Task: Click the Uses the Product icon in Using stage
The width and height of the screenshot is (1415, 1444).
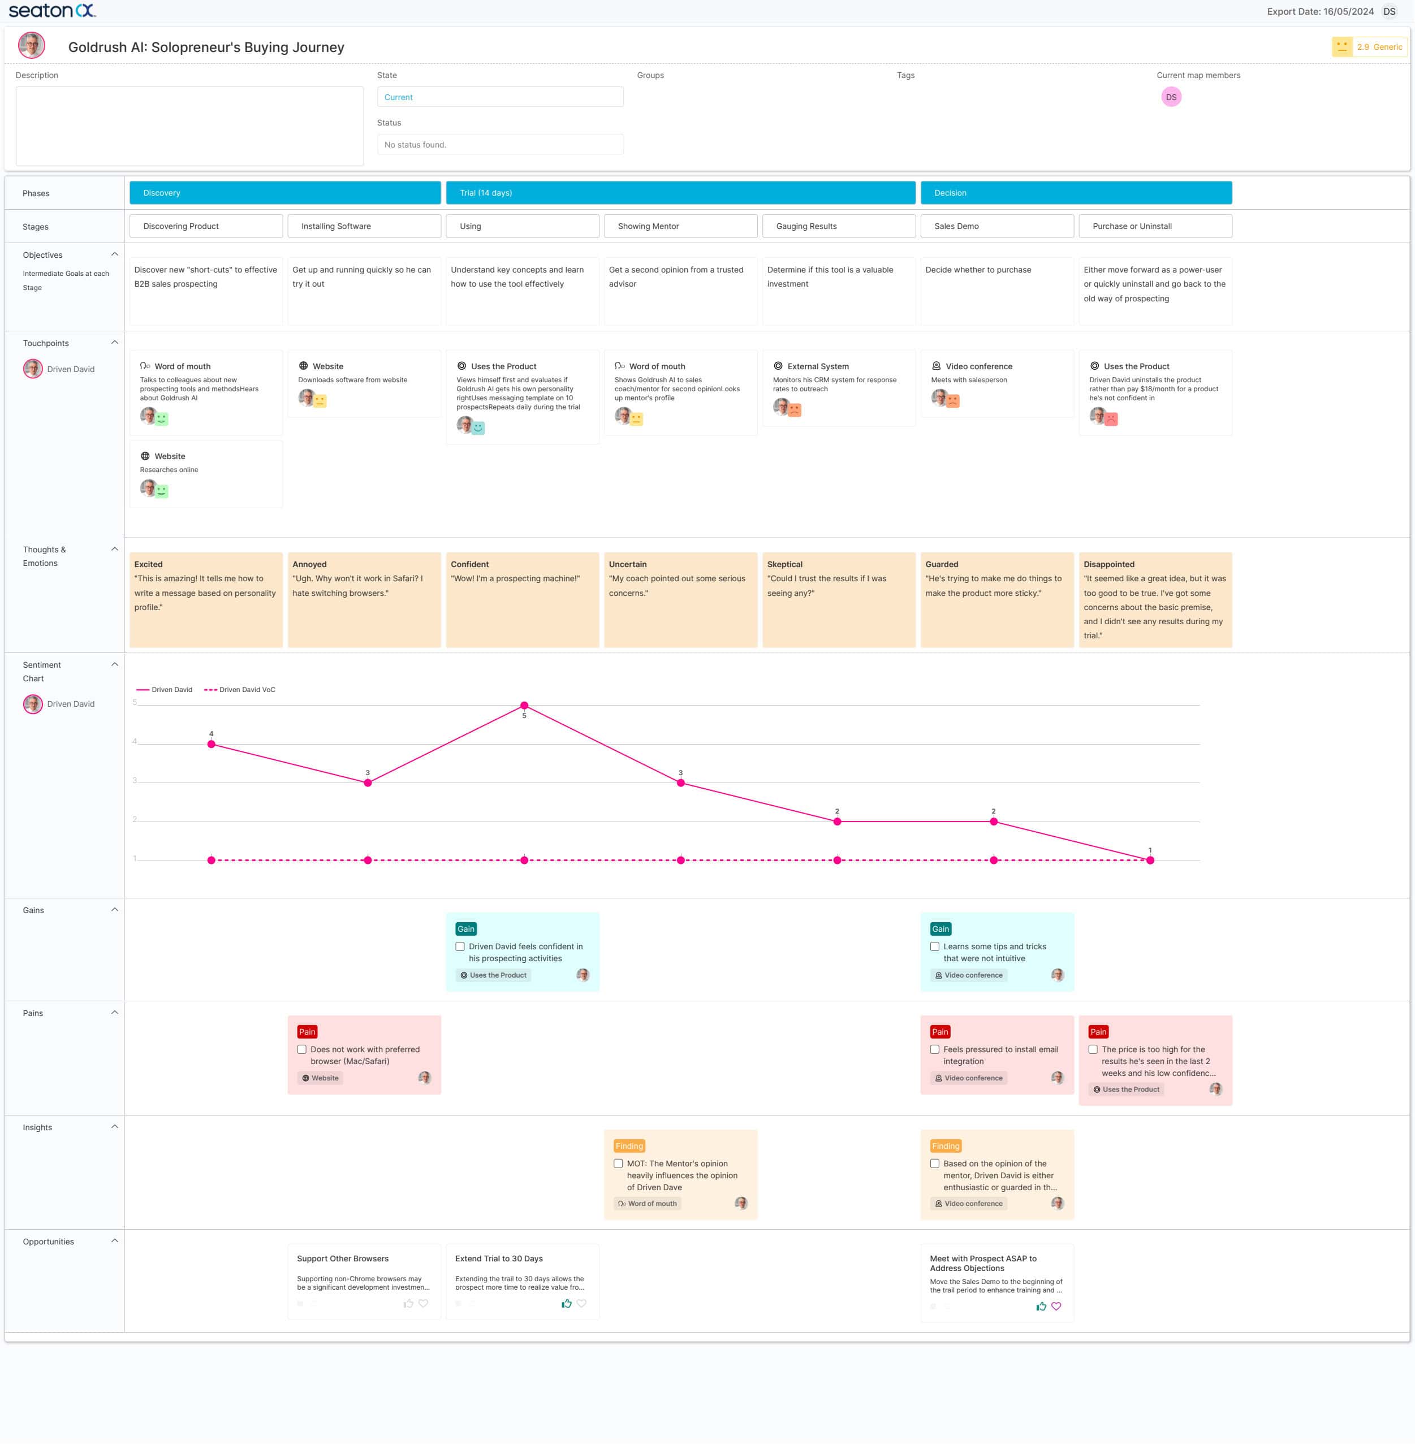Action: click(x=461, y=366)
